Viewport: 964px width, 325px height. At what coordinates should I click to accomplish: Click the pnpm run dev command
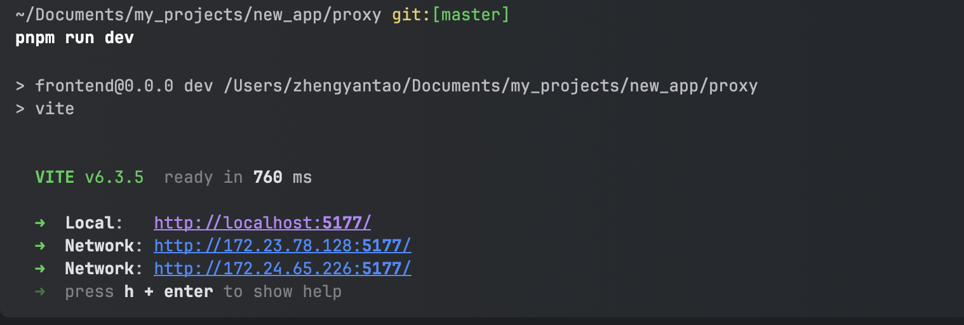coord(75,38)
